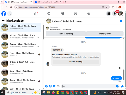Attach a photo with image icon
The width and height of the screenshot is (126, 95).
(50, 86)
